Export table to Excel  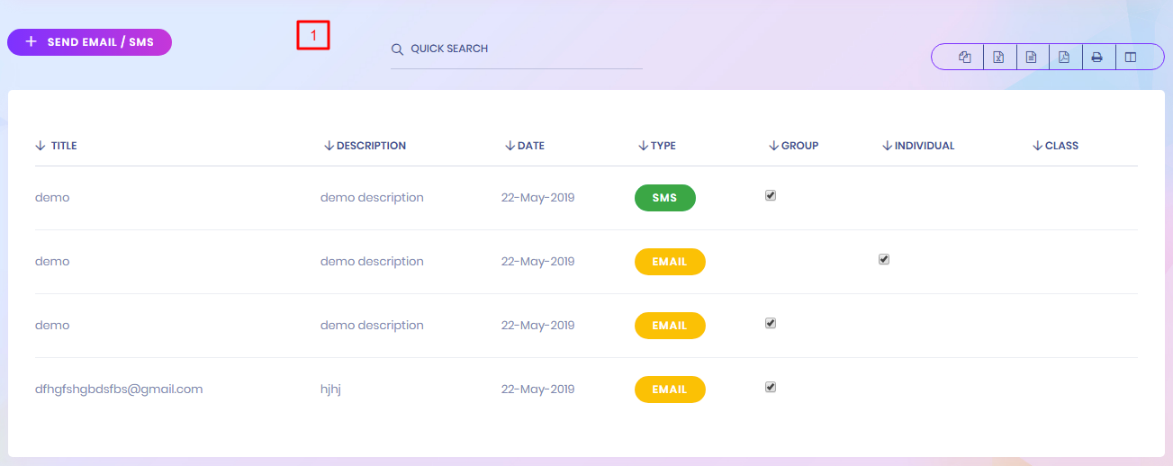(998, 58)
